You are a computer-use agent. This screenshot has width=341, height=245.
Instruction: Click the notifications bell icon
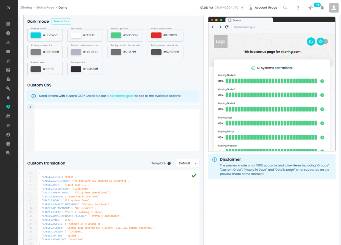point(322,8)
